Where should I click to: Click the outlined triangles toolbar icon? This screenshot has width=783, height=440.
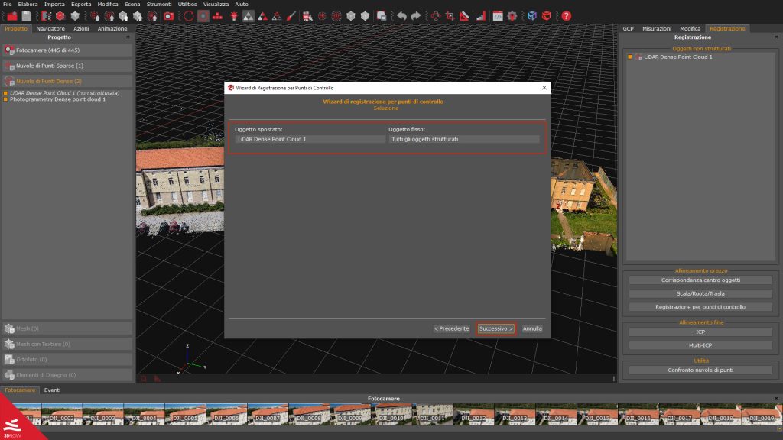pyautogui.click(x=277, y=16)
